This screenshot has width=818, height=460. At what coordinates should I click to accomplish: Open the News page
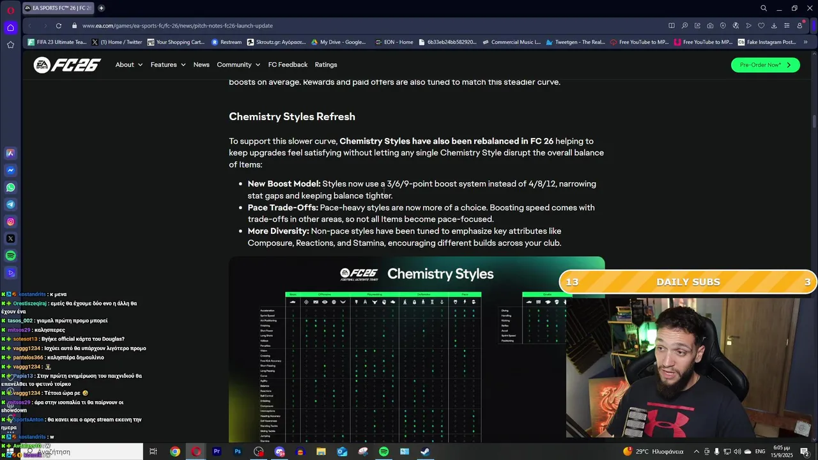(x=201, y=65)
